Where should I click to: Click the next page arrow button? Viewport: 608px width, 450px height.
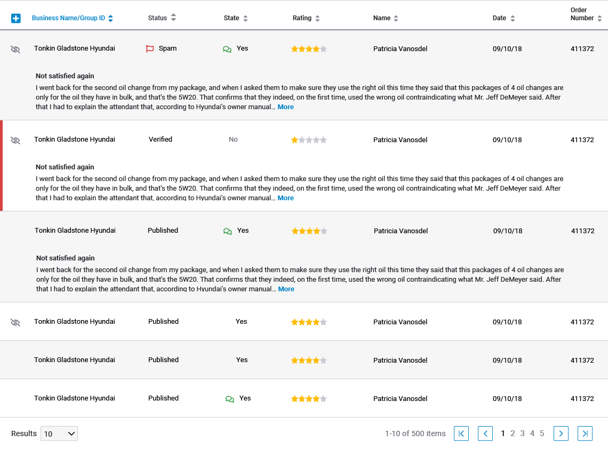561,433
